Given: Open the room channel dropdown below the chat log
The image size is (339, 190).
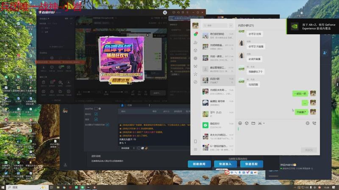Looking at the screenshot, I should 128,148.
